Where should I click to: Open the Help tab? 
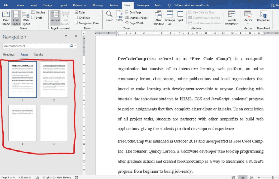158,5
